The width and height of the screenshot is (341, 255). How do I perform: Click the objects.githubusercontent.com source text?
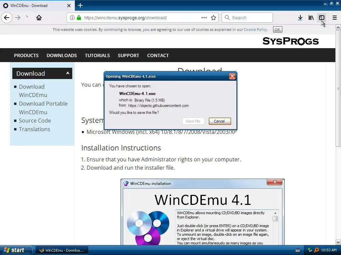click(x=158, y=106)
